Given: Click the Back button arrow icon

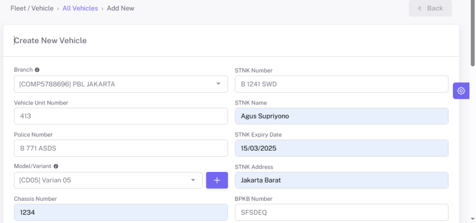Looking at the screenshot, I should [x=420, y=8].
